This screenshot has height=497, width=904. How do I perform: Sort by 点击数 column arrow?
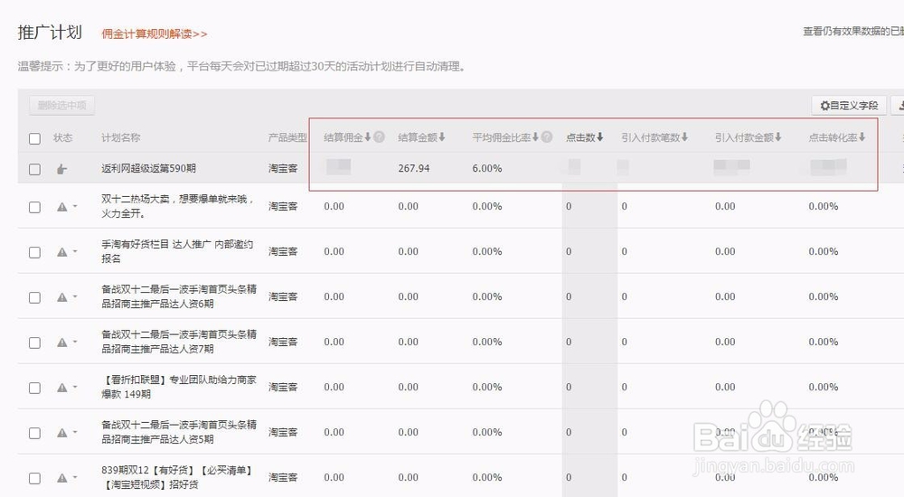(599, 137)
